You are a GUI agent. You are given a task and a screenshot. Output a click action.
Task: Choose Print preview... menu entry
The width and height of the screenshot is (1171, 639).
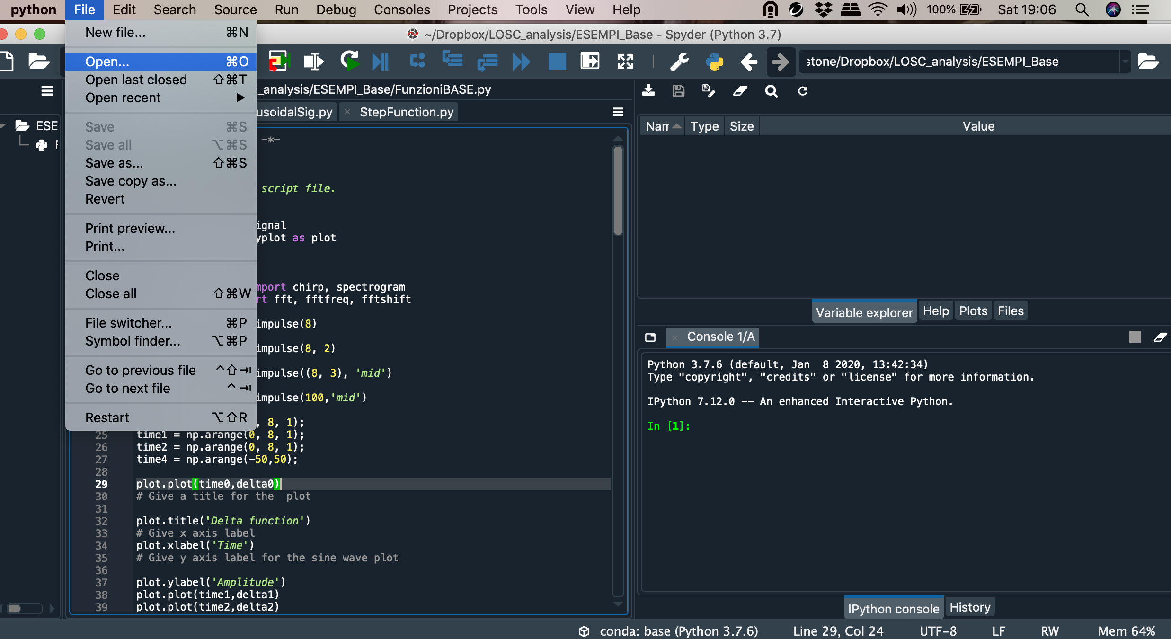[x=161, y=228]
